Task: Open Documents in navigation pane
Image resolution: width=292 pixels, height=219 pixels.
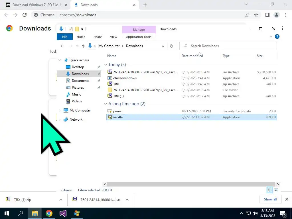Action: click(x=80, y=81)
